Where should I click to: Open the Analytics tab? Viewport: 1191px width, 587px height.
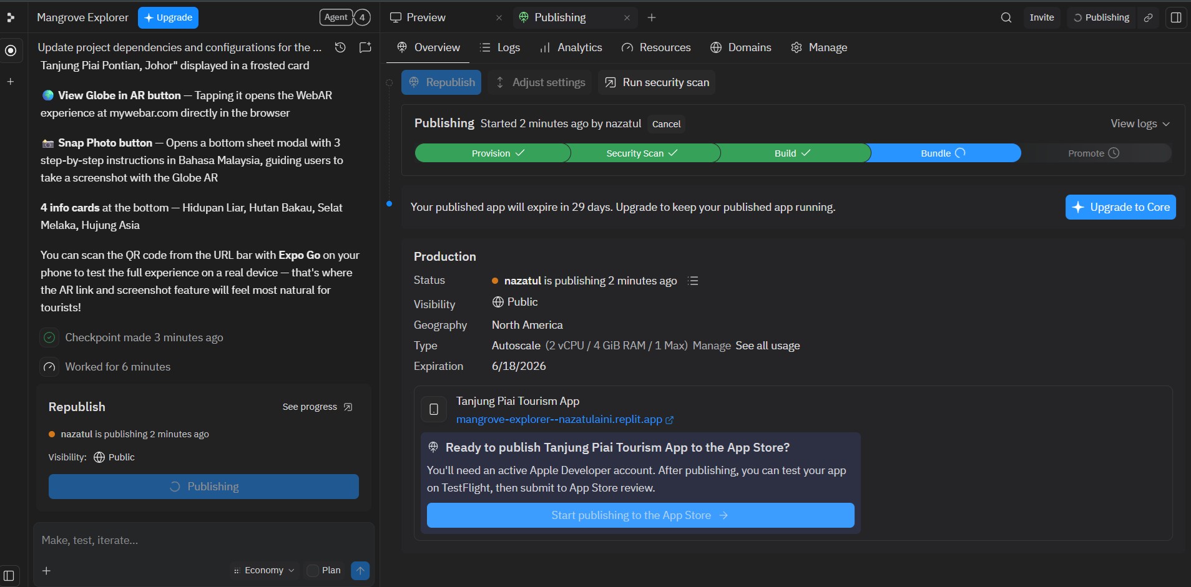coord(571,47)
